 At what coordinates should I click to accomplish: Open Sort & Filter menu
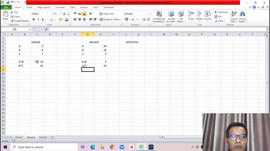click(x=234, y=17)
